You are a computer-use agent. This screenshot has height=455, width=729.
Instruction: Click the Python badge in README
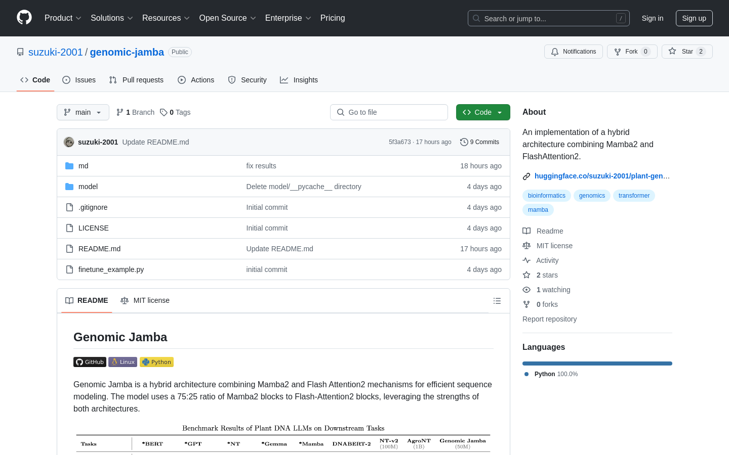(156, 362)
